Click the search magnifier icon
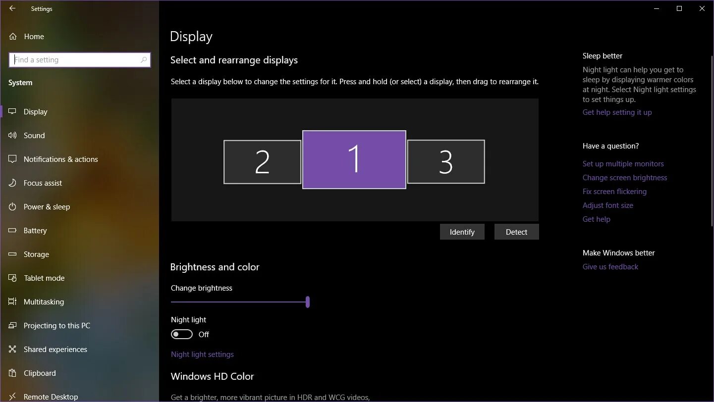 (144, 60)
